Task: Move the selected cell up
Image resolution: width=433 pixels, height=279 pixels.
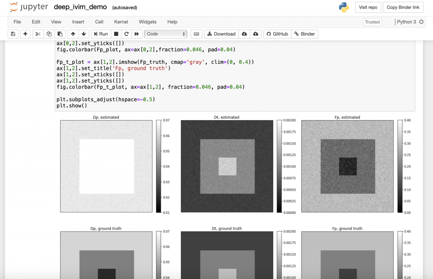Action: (x=73, y=34)
